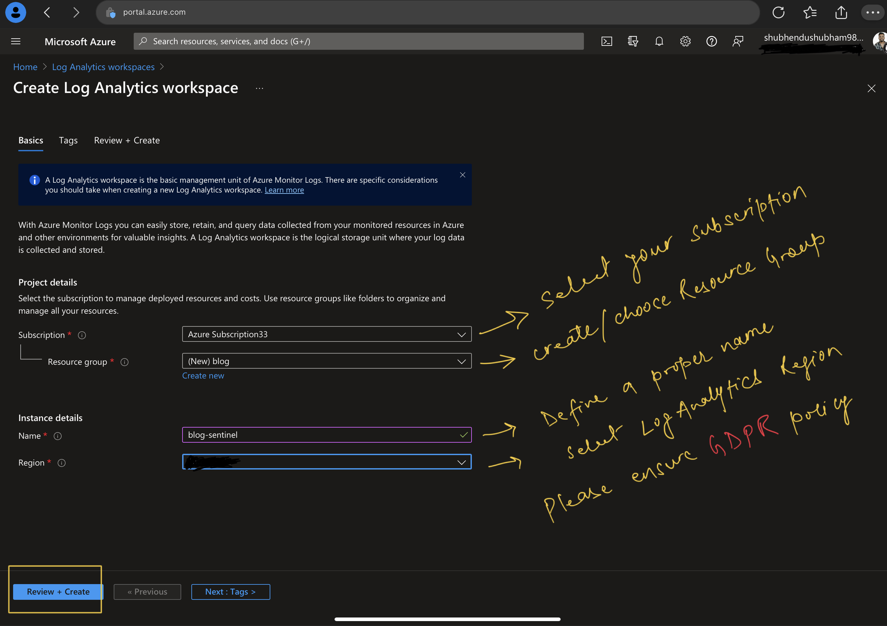Image resolution: width=887 pixels, height=626 pixels.
Task: Click the portal.azure.com address bar
Action: tap(428, 12)
